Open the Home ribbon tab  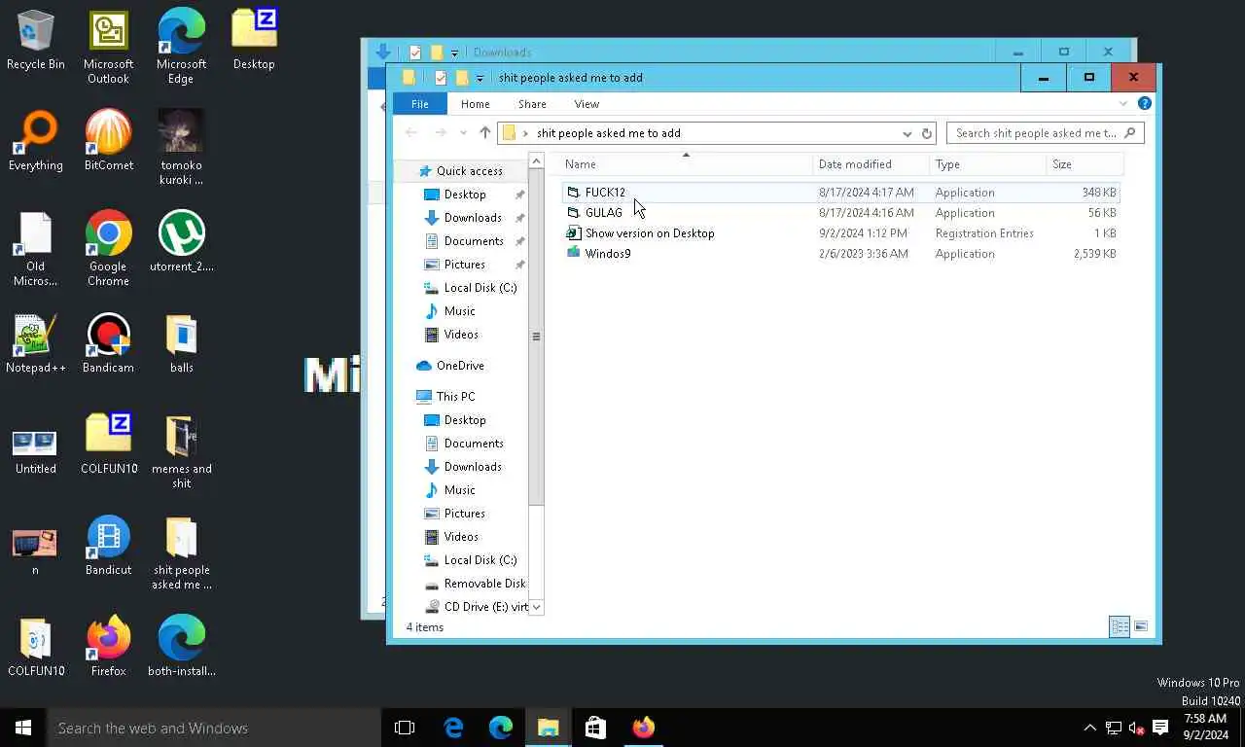coord(475,104)
